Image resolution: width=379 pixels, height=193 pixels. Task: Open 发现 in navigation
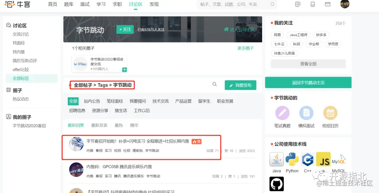point(154,4)
